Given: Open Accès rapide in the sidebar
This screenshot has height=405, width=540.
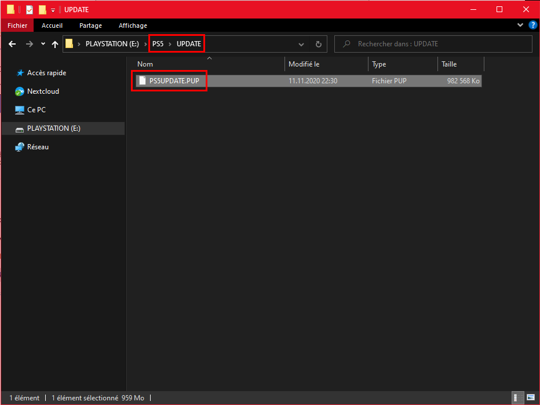Looking at the screenshot, I should point(46,73).
